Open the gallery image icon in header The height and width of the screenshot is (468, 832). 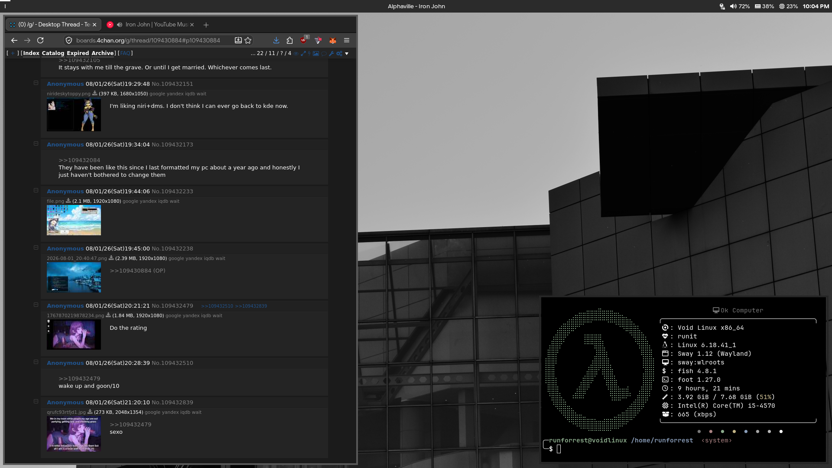[316, 54]
